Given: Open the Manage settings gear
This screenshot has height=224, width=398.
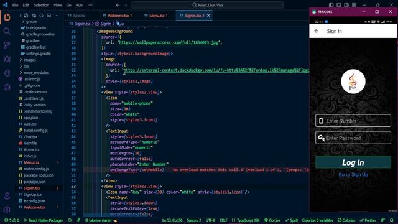Looking at the screenshot, I should tap(7, 210).
